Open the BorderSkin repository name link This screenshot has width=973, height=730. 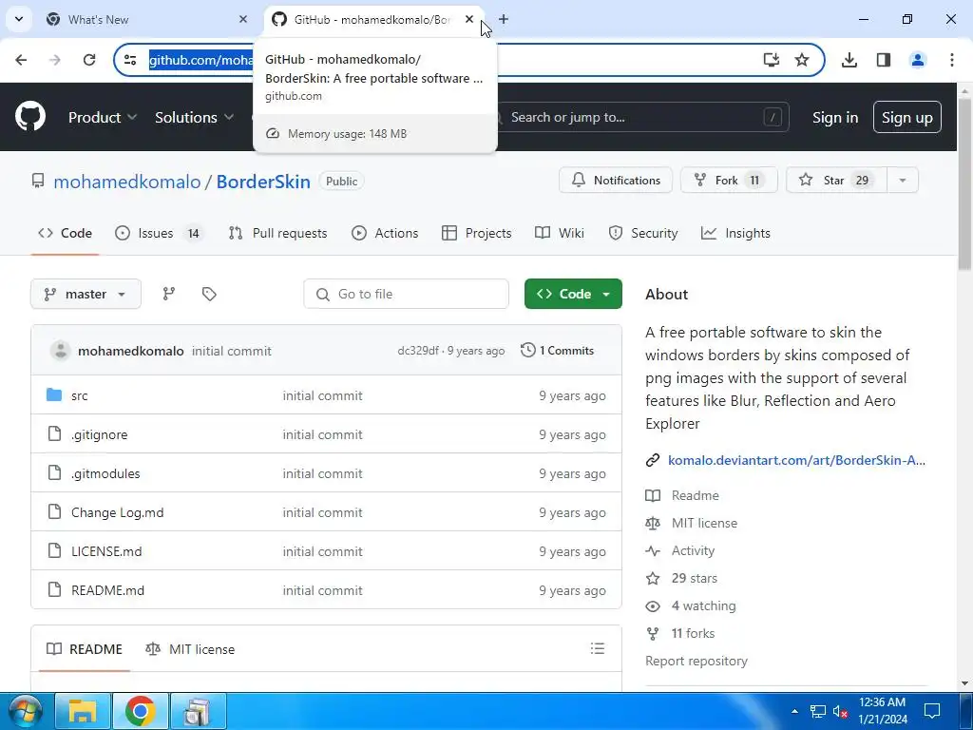tap(263, 182)
